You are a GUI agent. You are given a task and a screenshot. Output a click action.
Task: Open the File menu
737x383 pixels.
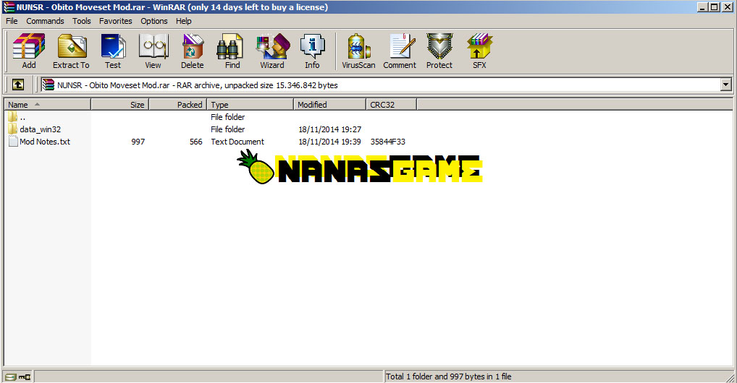(12, 21)
